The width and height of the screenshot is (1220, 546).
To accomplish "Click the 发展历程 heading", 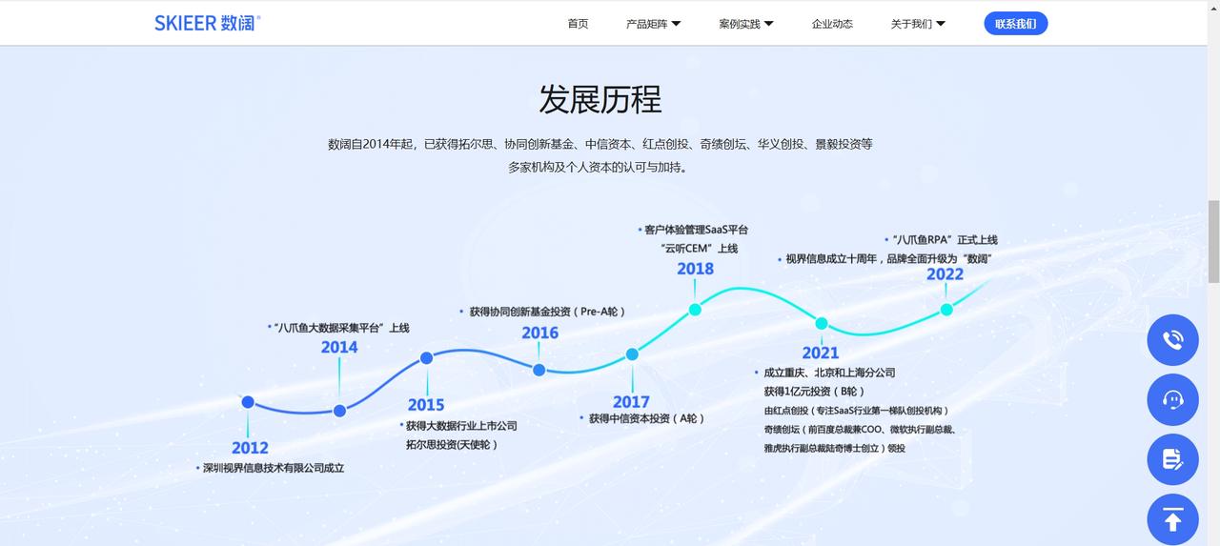I will pos(600,99).
